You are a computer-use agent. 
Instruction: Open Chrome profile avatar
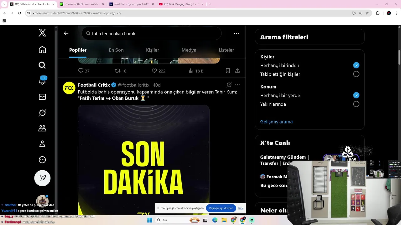point(389,13)
